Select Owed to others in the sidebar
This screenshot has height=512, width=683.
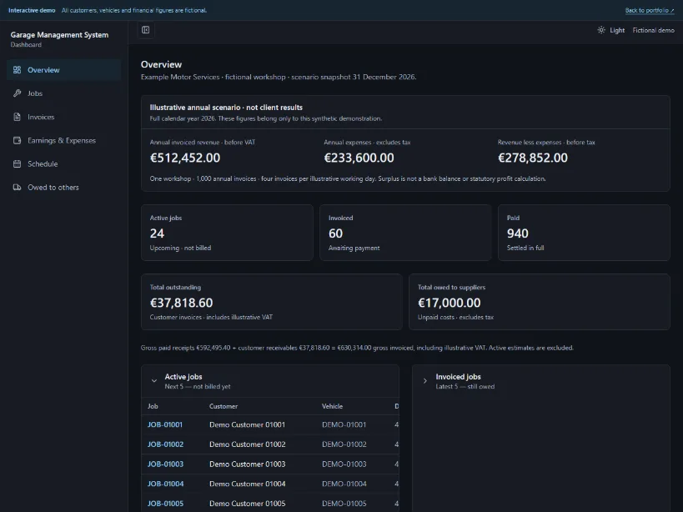point(63,188)
